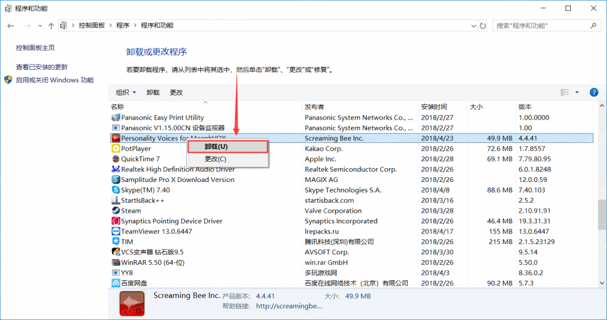The height and width of the screenshot is (320, 607).
Task: Click the MAGIX AG publisher cell
Action: point(321,180)
